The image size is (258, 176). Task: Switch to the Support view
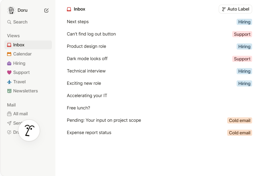coord(21,72)
